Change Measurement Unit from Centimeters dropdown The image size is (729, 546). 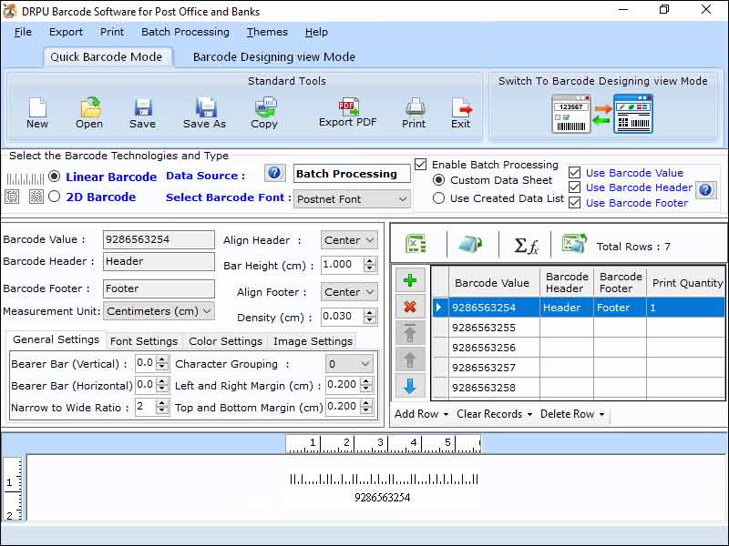pyautogui.click(x=159, y=312)
